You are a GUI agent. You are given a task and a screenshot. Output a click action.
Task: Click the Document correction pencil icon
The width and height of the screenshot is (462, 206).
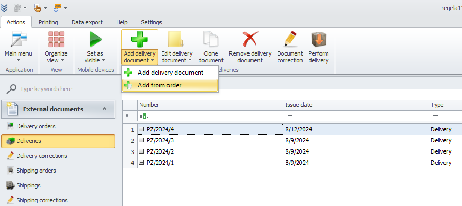point(290,39)
